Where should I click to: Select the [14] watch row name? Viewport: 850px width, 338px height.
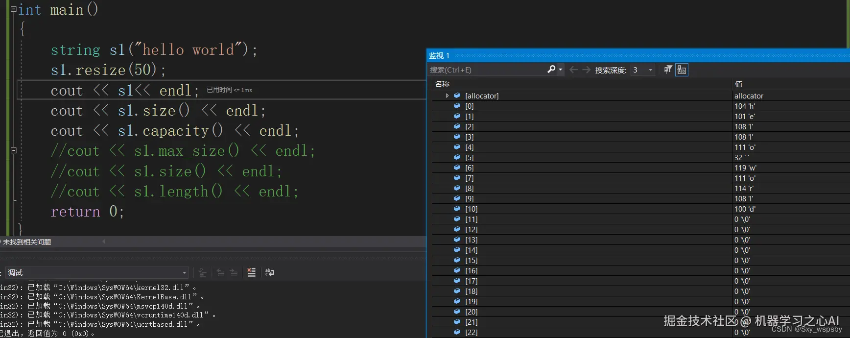click(x=471, y=250)
